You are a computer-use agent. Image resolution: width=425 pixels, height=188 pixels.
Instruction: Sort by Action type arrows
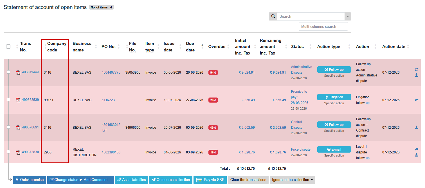pyautogui.click(x=349, y=47)
